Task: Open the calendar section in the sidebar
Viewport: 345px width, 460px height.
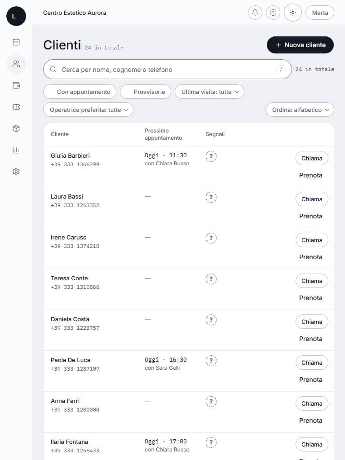Action: coord(16,42)
